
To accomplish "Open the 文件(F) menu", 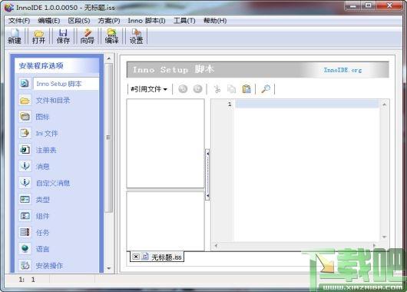I will [x=19, y=21].
